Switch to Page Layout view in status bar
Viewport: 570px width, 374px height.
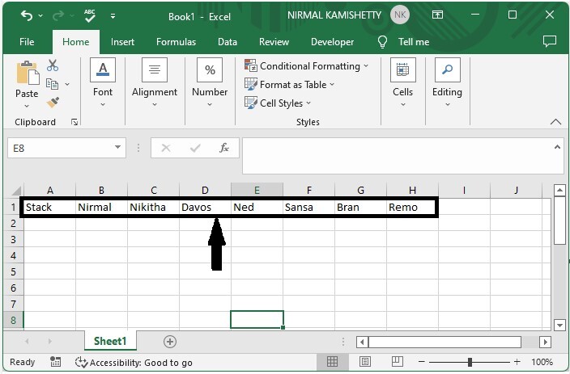pos(364,363)
